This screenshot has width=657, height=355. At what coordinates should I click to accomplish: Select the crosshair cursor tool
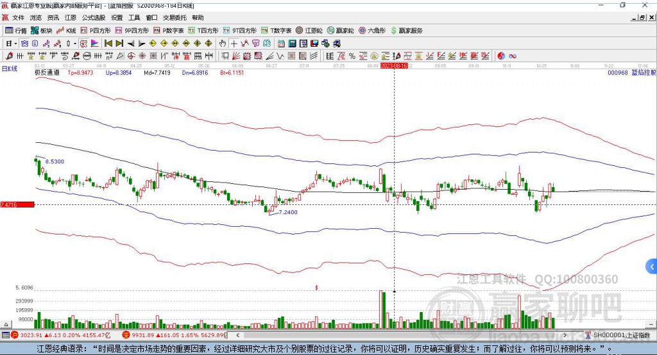[234, 43]
